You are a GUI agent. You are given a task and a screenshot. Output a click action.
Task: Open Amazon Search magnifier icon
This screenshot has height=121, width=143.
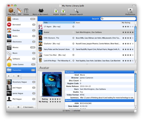76,11
